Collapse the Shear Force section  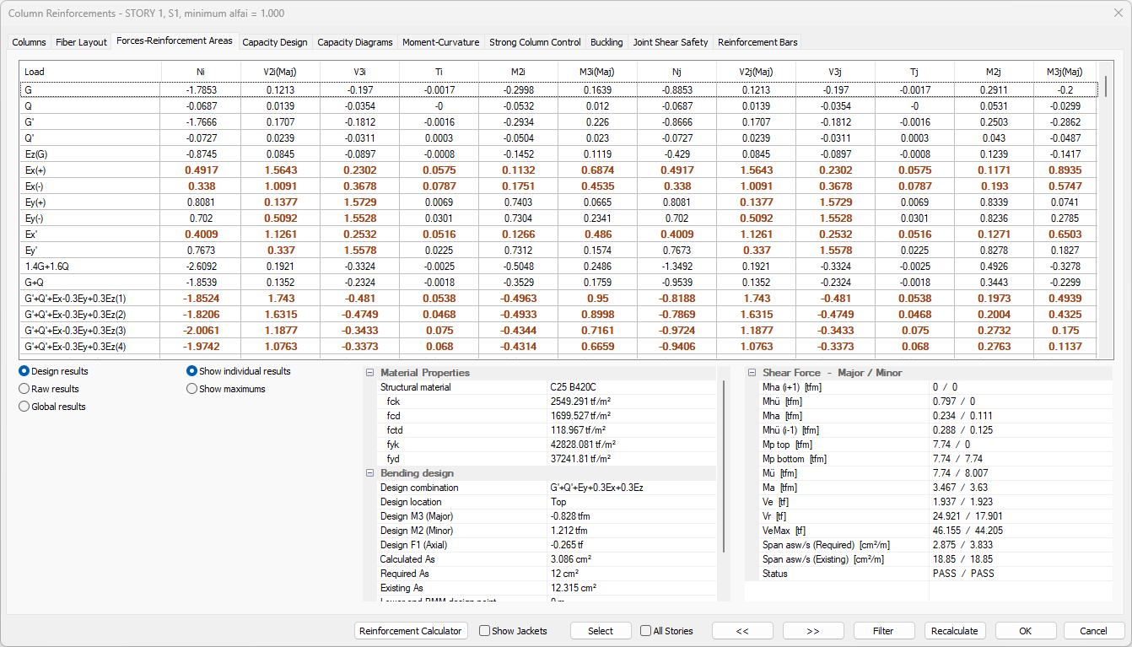[752, 373]
